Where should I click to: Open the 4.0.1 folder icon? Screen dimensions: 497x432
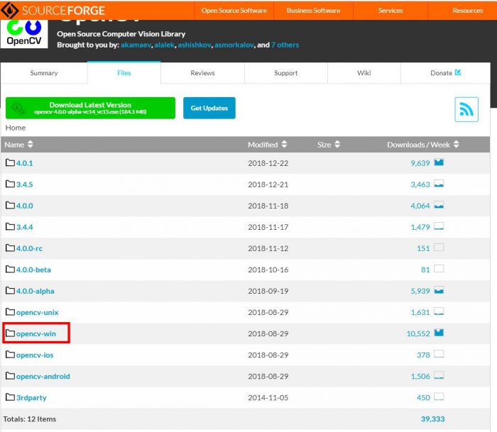[10, 162]
